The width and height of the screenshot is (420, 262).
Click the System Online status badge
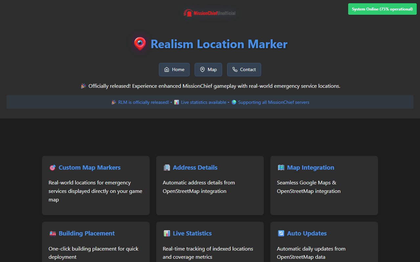(x=382, y=9)
